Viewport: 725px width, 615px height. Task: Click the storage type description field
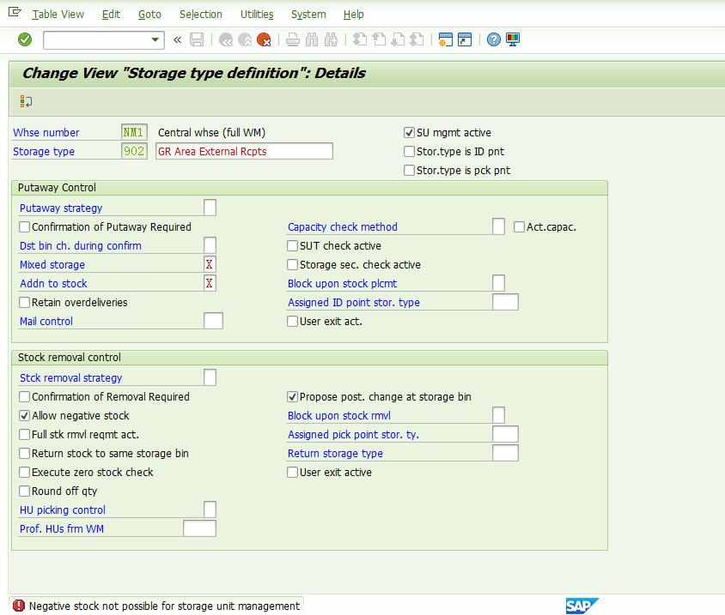coord(244,152)
